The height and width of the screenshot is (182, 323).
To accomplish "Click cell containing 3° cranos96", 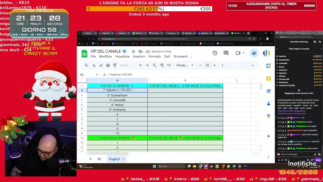I will coord(117,100).
